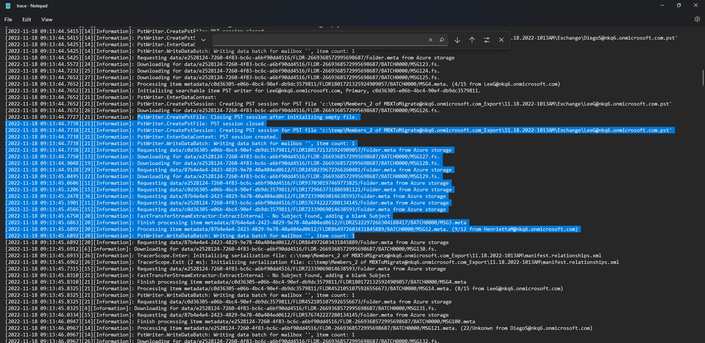Click 'PST session created.' log line
The height and width of the screenshot is (343, 705).
tap(143, 137)
